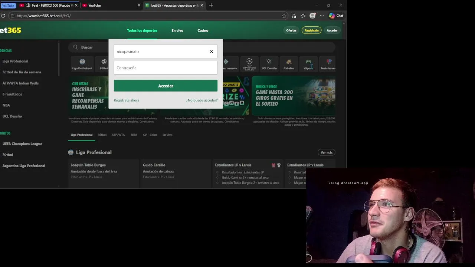This screenshot has width=475, height=267.
Task: Click the Ofertas button
Action: (x=291, y=30)
